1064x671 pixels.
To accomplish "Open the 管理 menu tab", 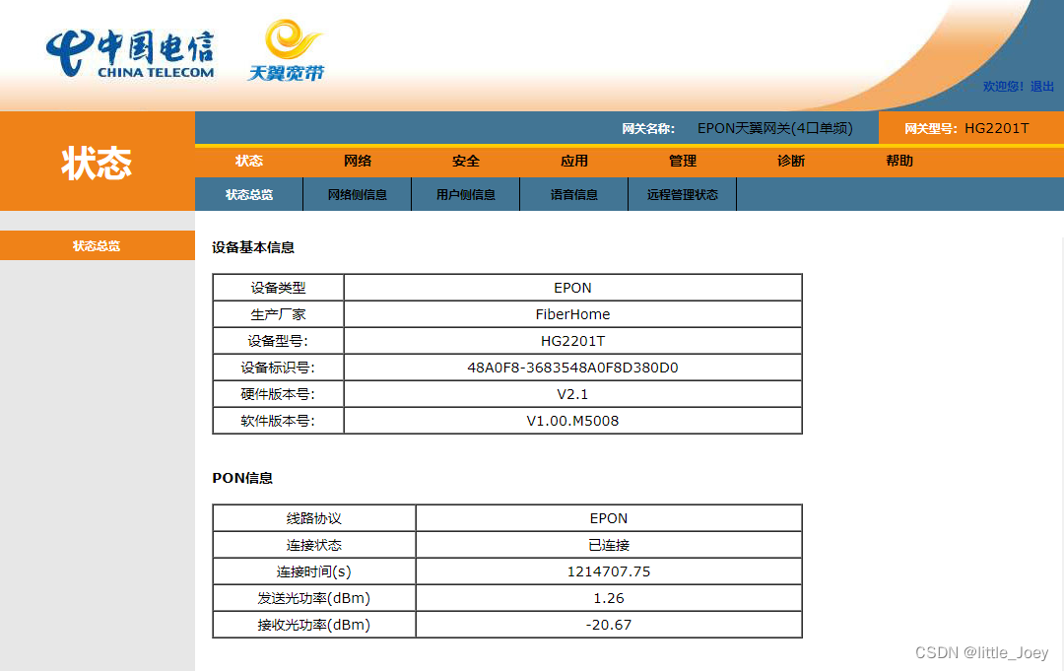I will tap(682, 161).
